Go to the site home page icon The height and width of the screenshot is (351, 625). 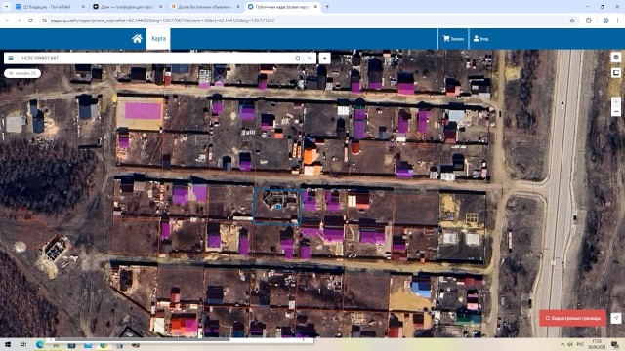pyautogui.click(x=137, y=39)
